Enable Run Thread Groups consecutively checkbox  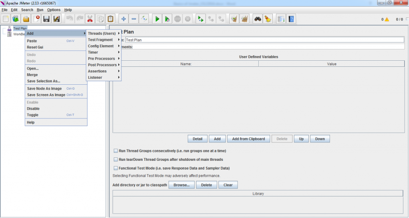click(116, 151)
